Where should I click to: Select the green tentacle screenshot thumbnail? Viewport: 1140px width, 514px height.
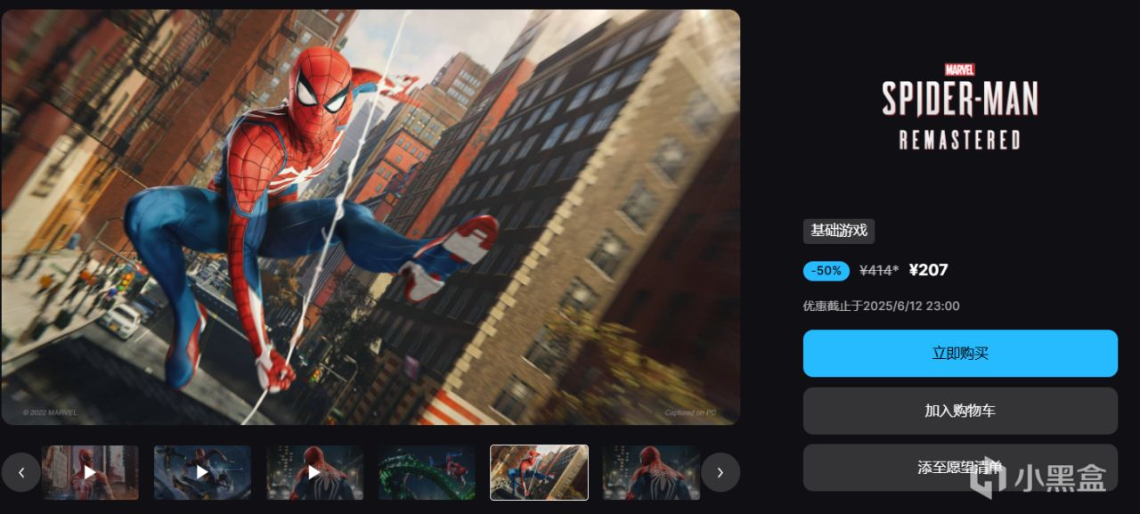[427, 472]
